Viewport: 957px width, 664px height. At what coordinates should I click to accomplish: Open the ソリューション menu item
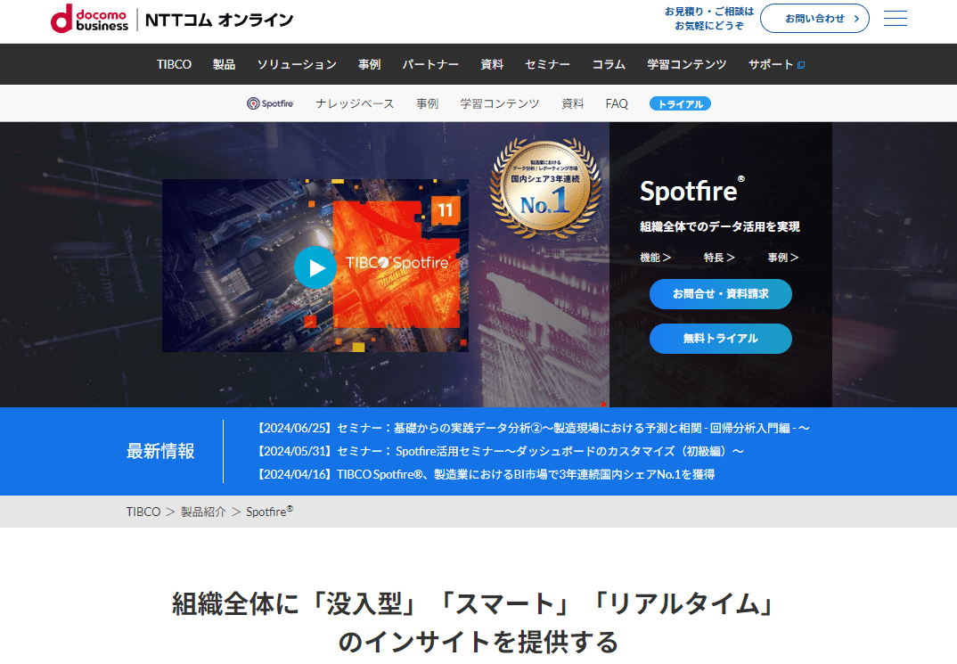tap(297, 64)
